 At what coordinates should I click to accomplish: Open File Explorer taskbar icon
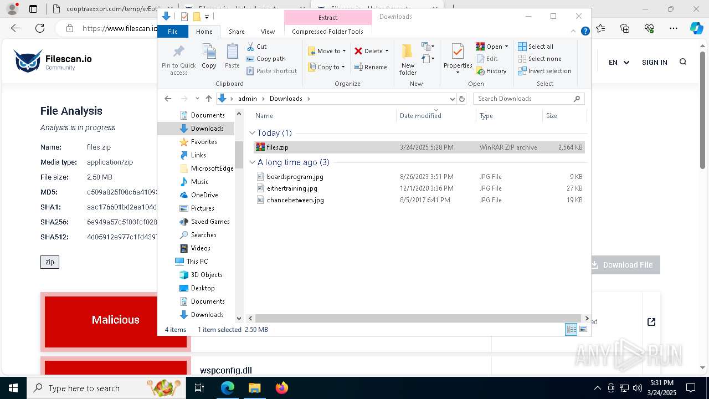pos(254,388)
